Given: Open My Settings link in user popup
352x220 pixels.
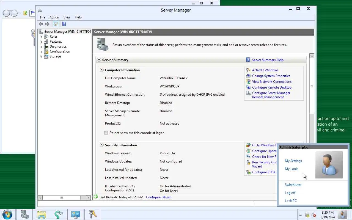Looking at the screenshot, I should pos(293,161).
